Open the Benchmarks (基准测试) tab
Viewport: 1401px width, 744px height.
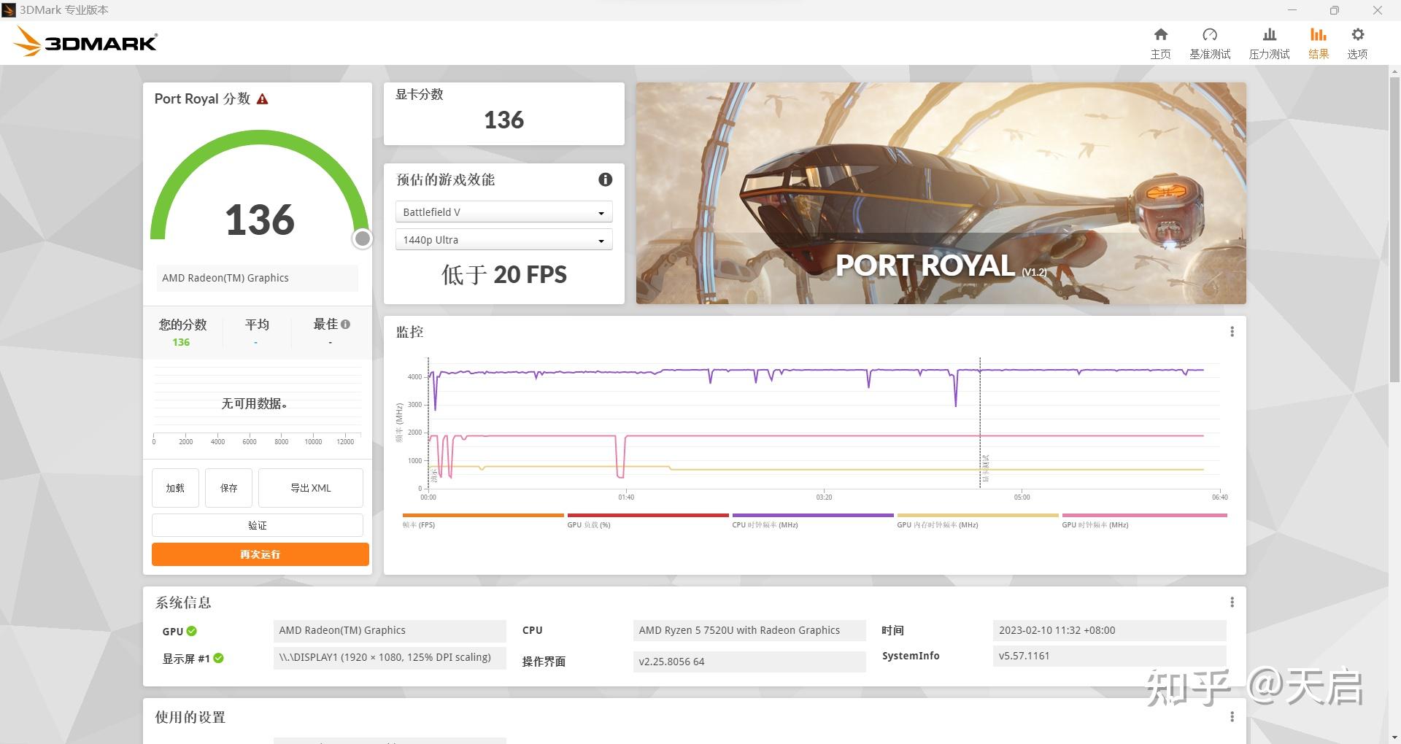point(1210,44)
